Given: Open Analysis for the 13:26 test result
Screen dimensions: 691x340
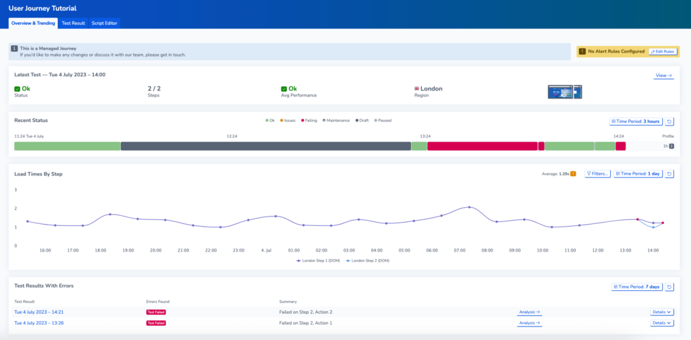Looking at the screenshot, I should click(x=529, y=323).
